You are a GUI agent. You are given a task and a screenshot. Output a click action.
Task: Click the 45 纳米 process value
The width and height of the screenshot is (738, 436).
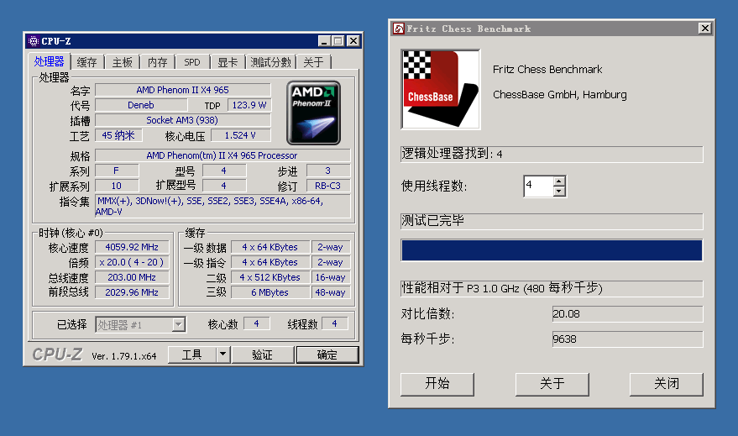tap(118, 135)
